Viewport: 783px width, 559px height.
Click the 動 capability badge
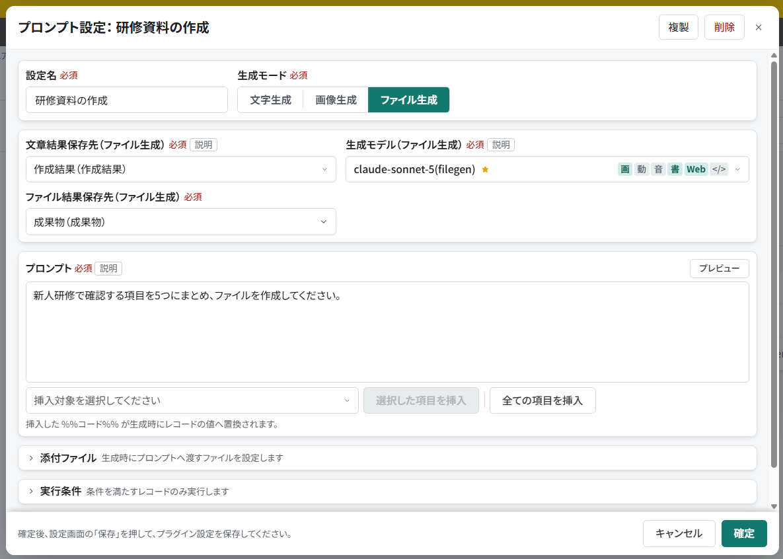641,169
